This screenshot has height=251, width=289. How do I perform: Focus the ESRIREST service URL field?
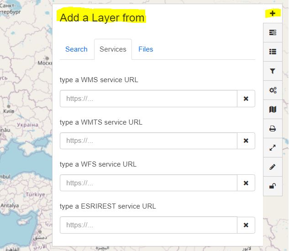pos(148,225)
